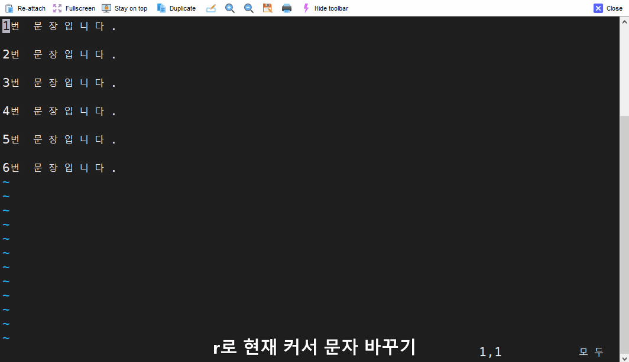
Task: Click the line '6번 문장입니다.'
Action: pos(59,168)
